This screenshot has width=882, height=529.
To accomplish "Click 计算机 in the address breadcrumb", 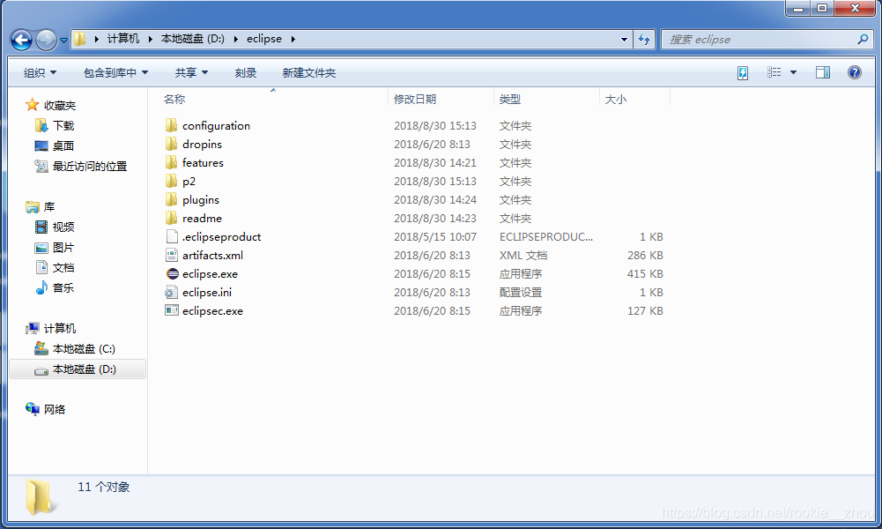I will (x=123, y=39).
